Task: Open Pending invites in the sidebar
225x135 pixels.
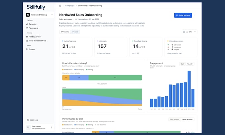Action: point(35,37)
